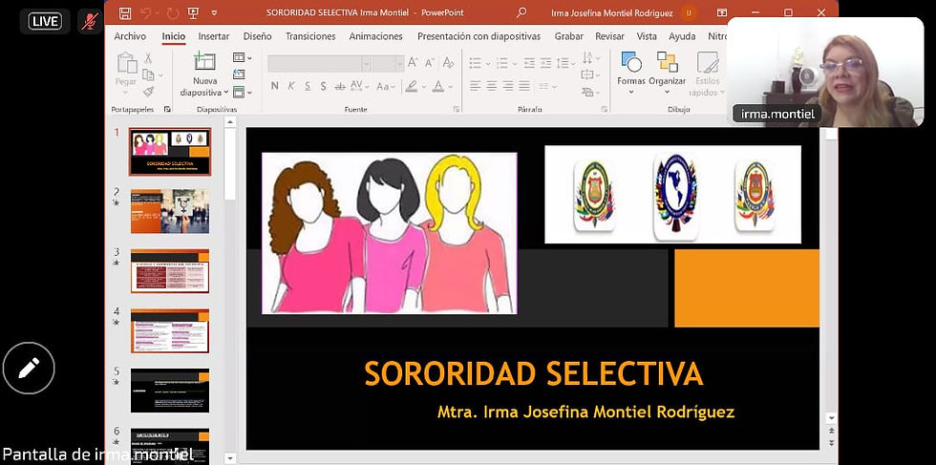
Task: Click the Copy icon in Portapapeles
Action: (148, 74)
